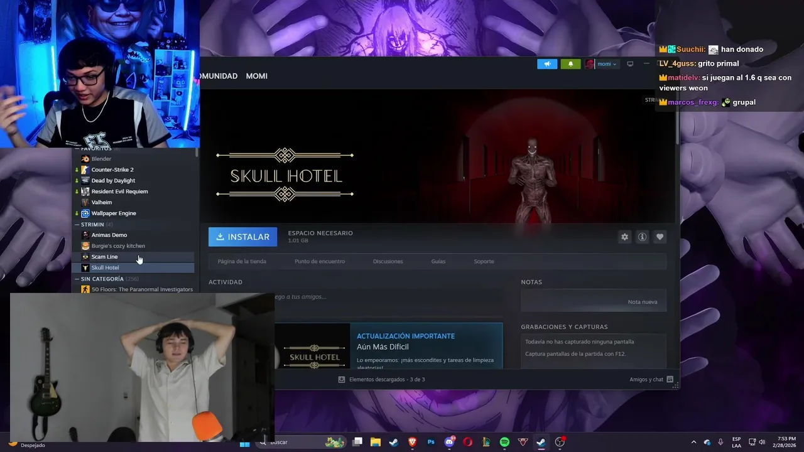Collapse the STRIMIN category

click(x=77, y=225)
